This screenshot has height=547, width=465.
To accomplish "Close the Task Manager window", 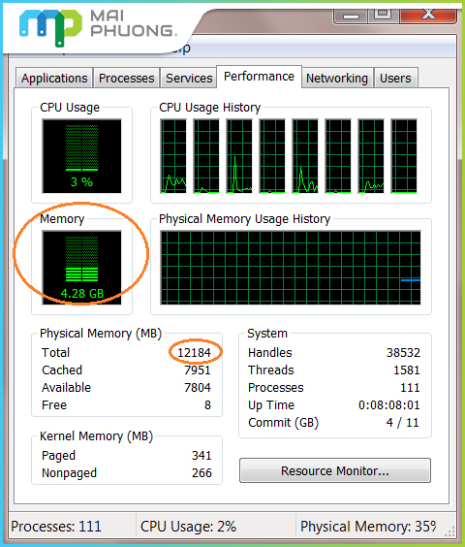I will click(428, 15).
